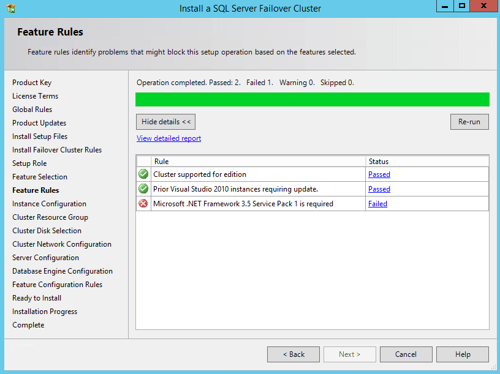Open the Passed link for Visual Studio rule
Viewport: 500px width, 374px height.
(x=379, y=189)
